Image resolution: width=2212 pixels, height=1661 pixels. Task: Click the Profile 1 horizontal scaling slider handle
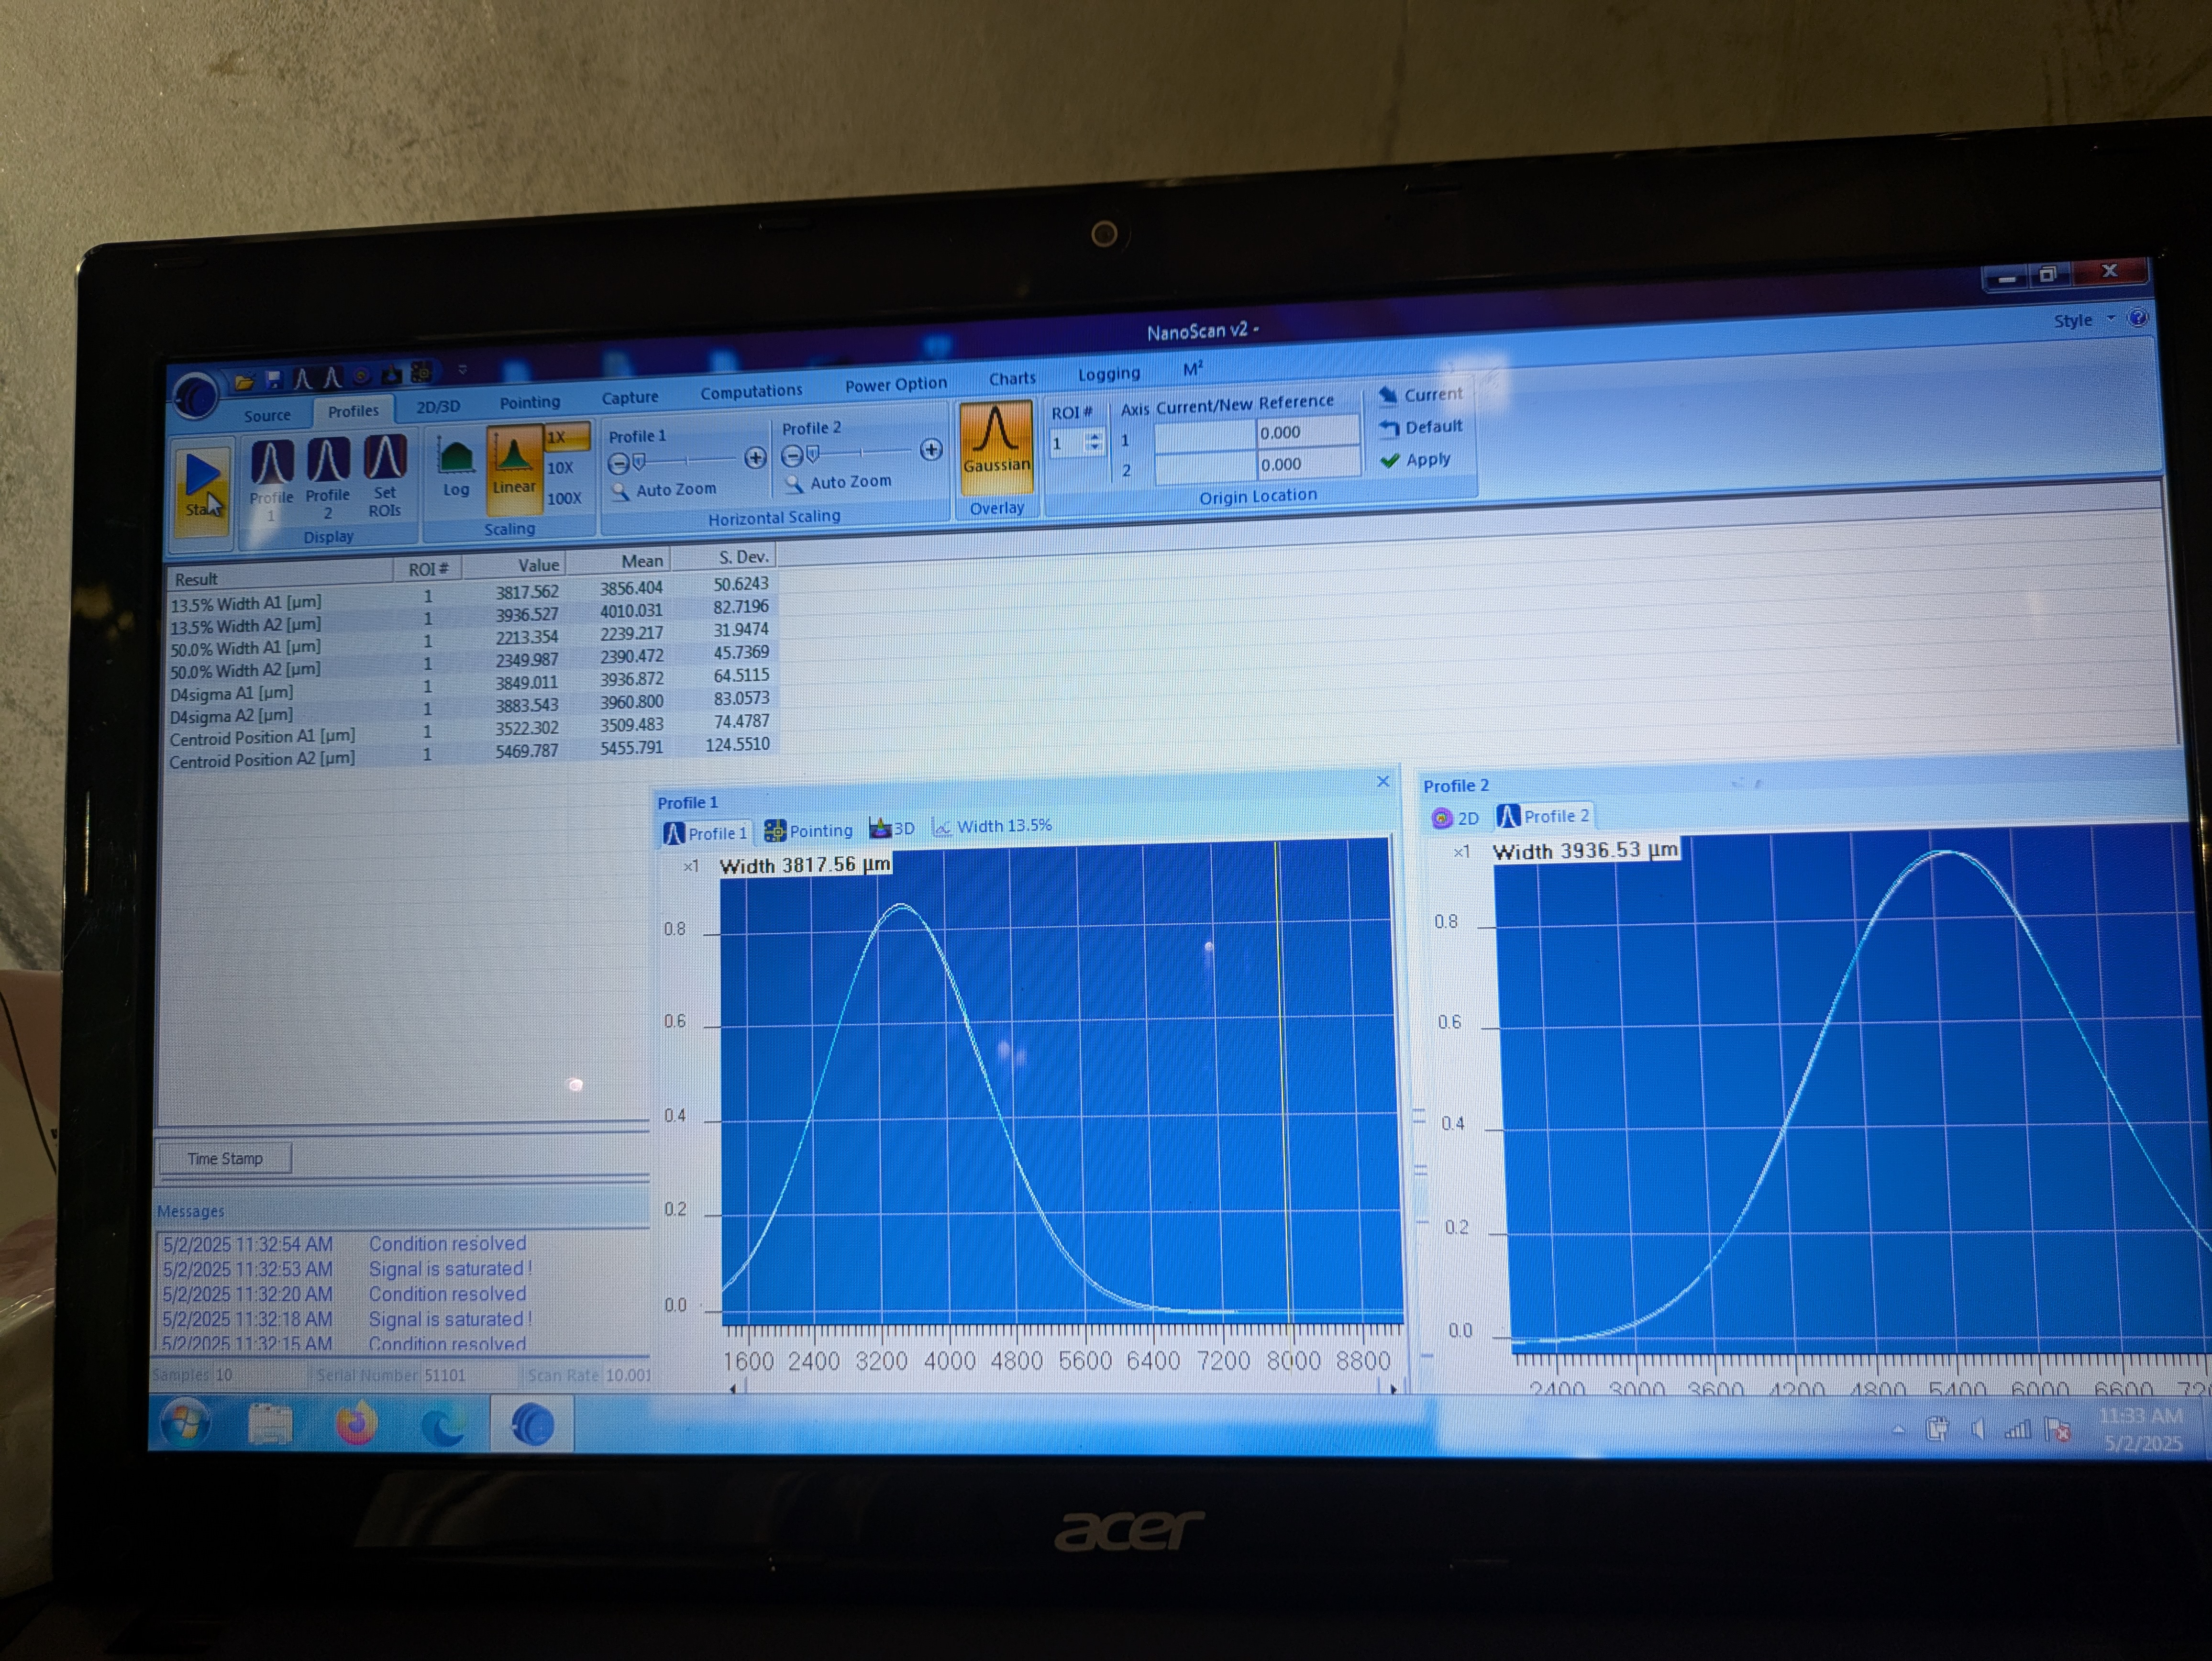pos(639,462)
